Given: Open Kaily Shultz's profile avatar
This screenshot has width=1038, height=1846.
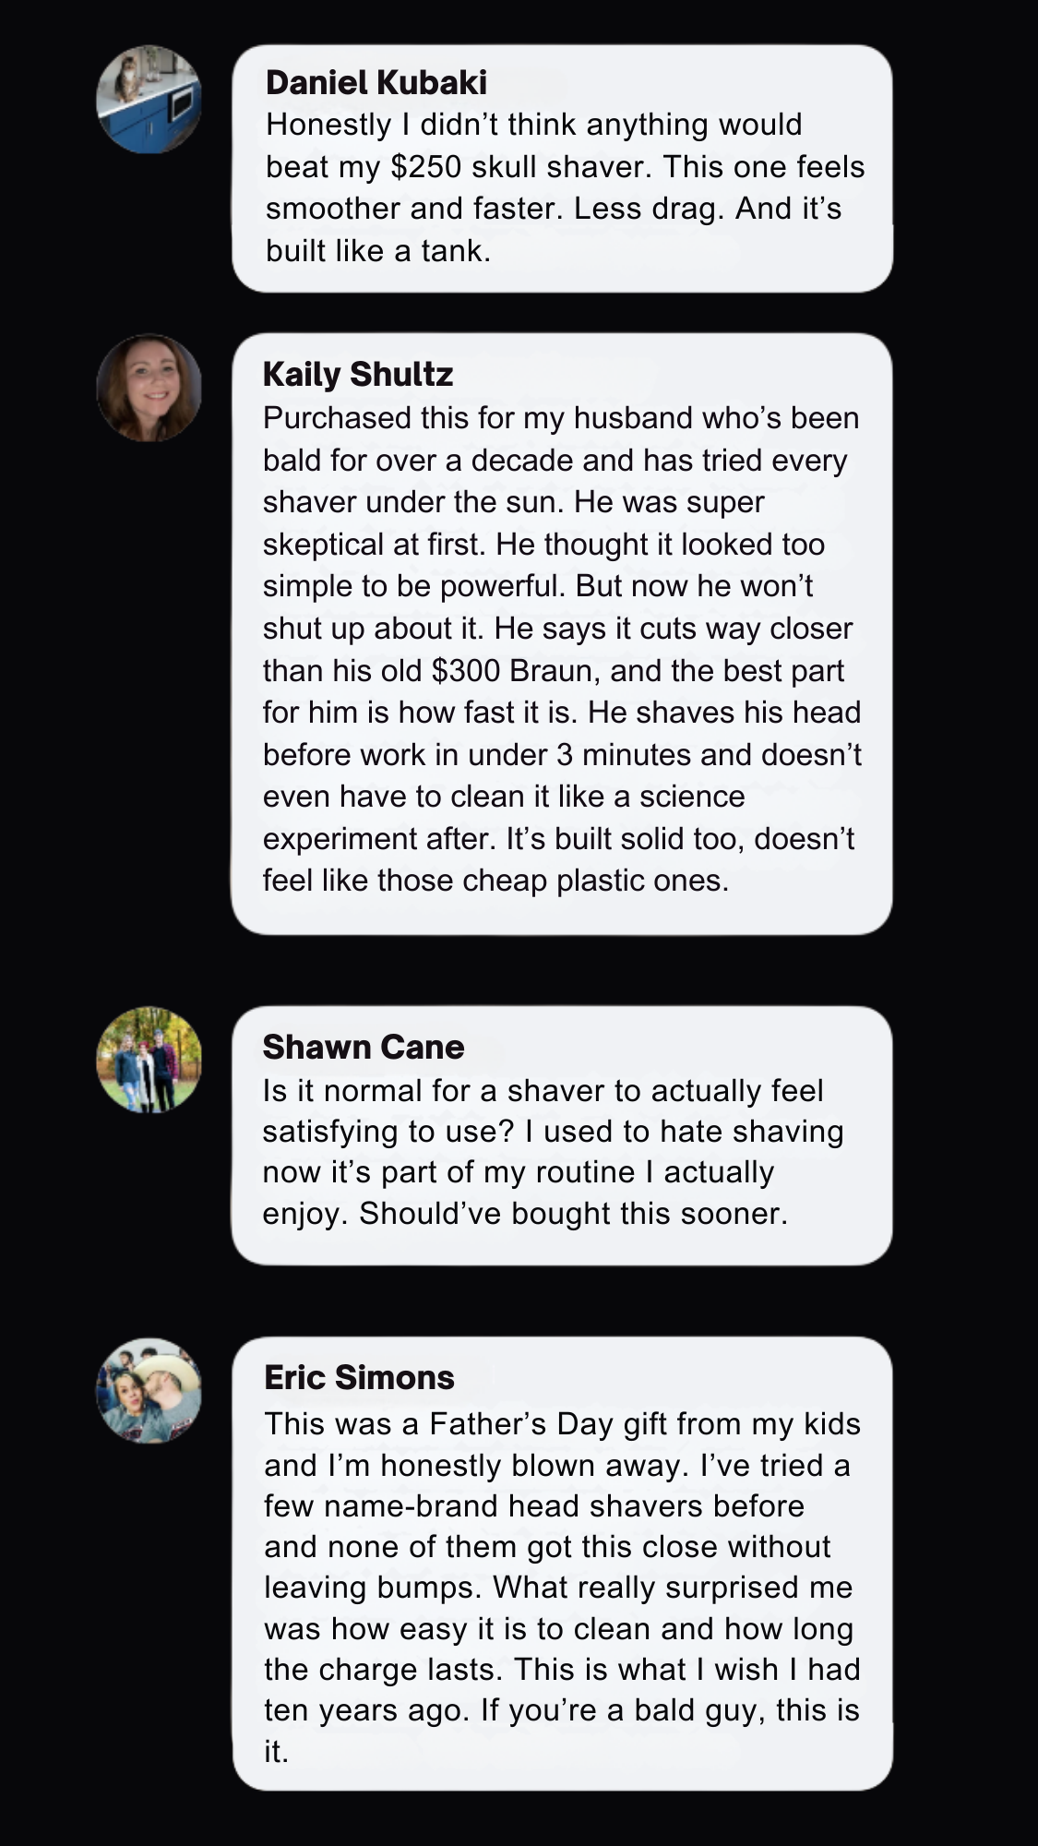Looking at the screenshot, I should (149, 388).
